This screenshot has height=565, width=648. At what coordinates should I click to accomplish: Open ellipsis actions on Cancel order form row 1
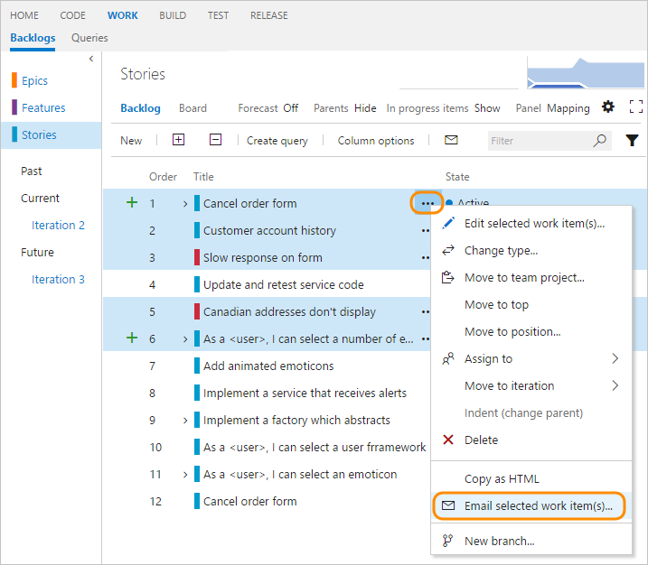click(x=427, y=203)
